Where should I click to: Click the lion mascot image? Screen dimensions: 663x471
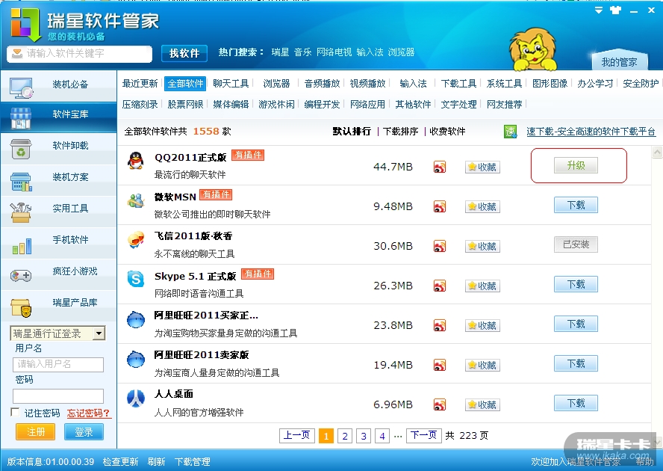[x=533, y=49]
